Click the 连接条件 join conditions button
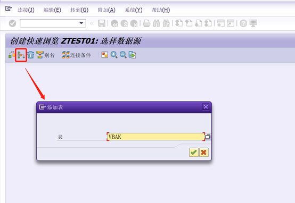Image resolution: width=295 pixels, height=203 pixels. [x=76, y=55]
